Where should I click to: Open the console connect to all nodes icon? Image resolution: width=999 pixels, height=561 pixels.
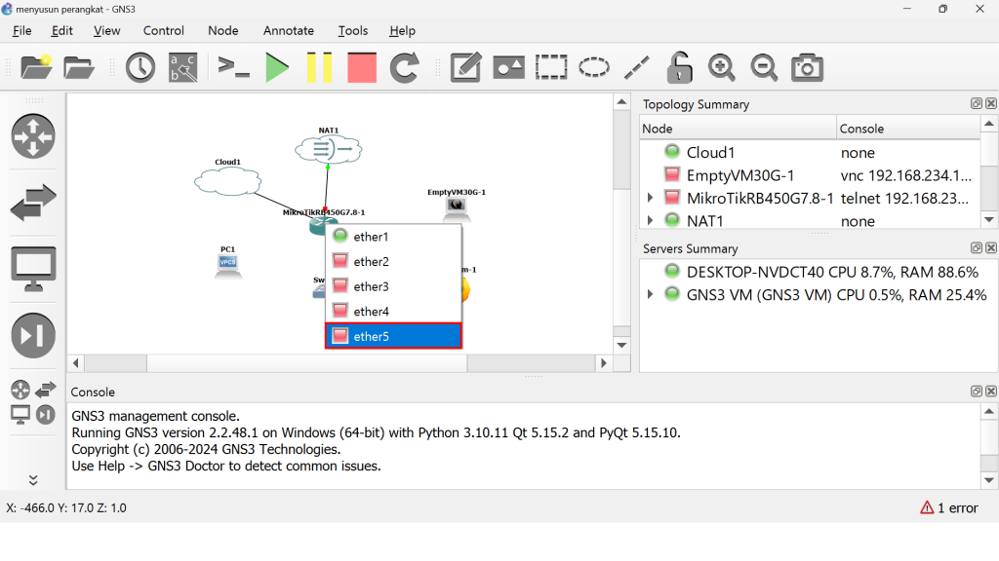[x=234, y=67]
